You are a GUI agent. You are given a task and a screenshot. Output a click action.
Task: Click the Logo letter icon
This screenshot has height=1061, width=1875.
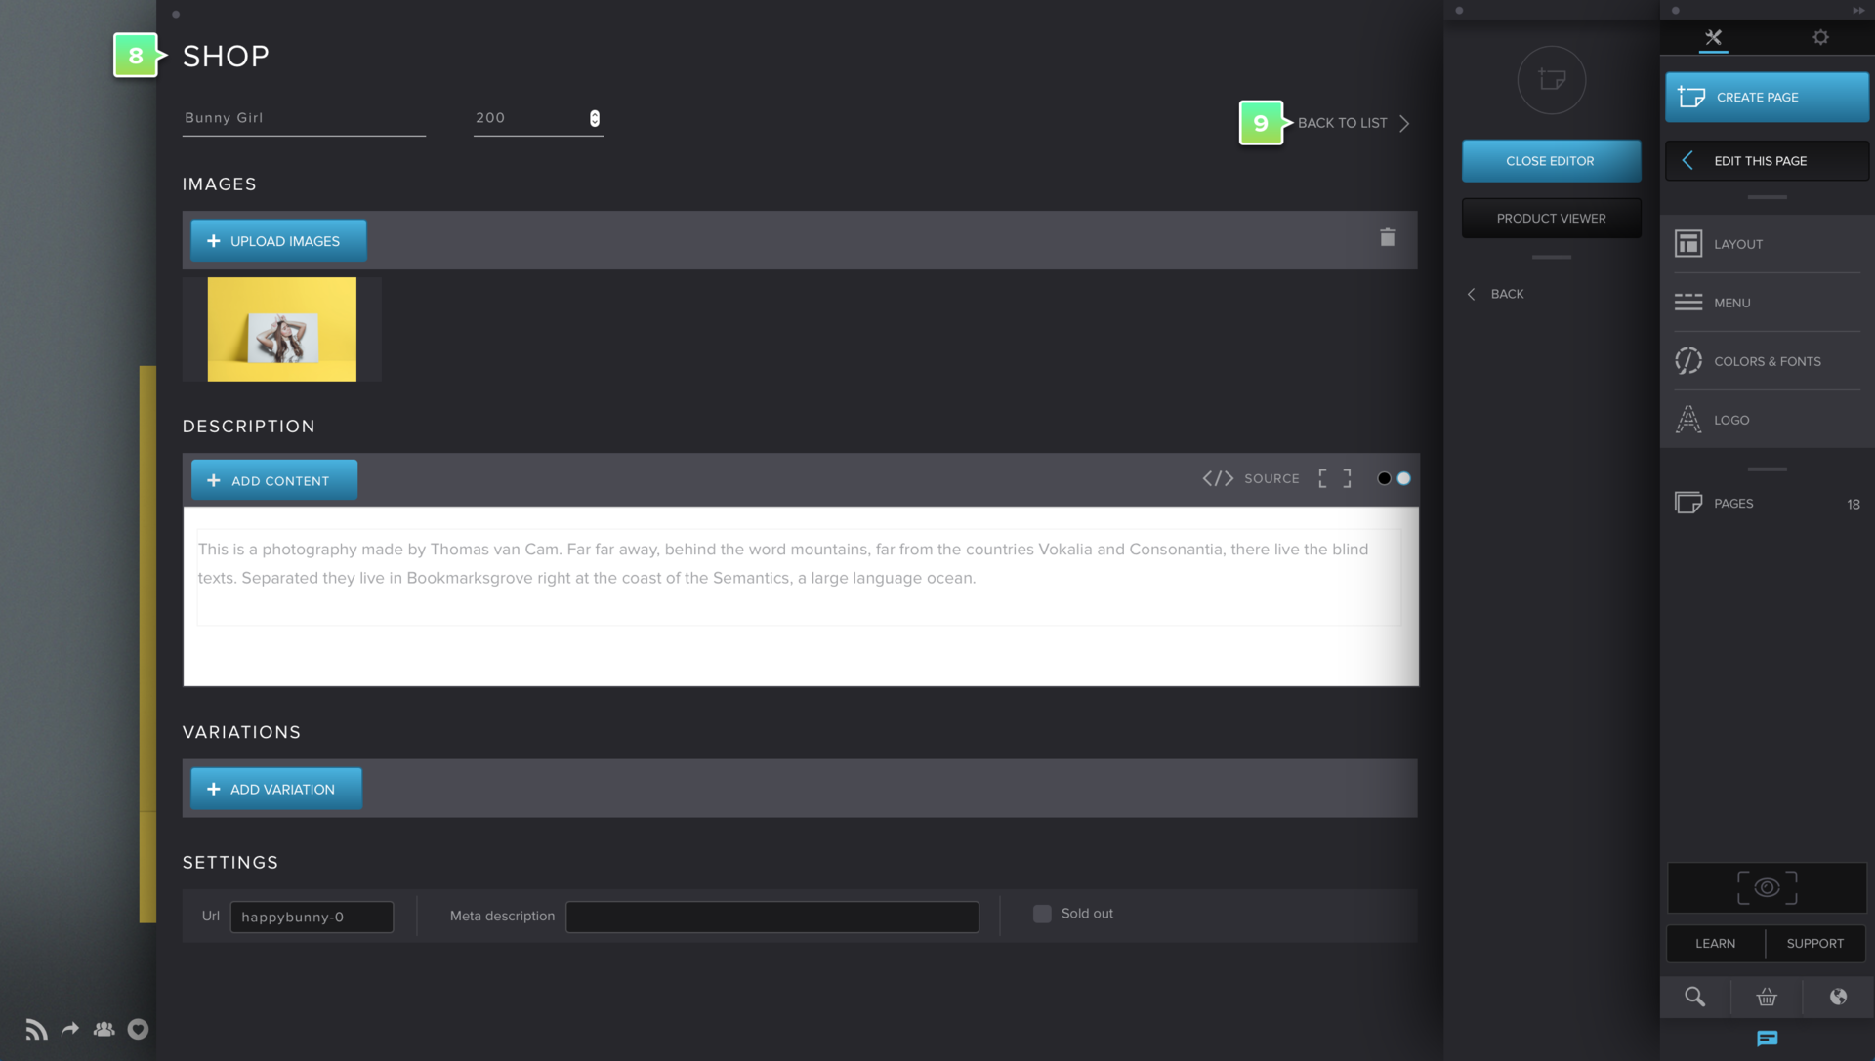[x=1688, y=419]
